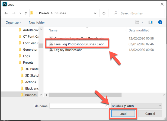This screenshot has height=121, width=167.
Task: Toggle the preview pane
Action: point(150,22)
